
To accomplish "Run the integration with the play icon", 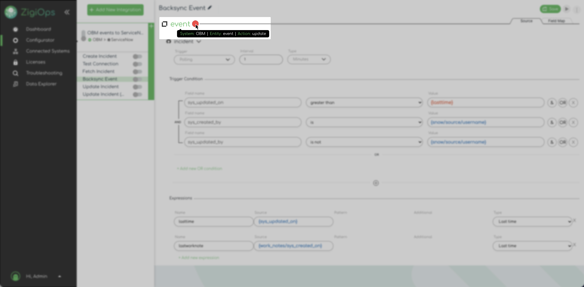I will [x=566, y=9].
